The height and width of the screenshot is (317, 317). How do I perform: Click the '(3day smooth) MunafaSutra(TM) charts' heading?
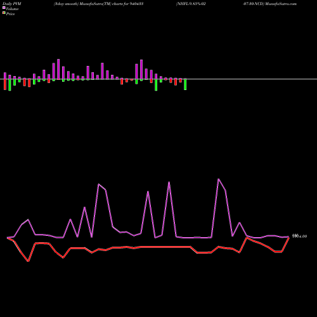coord(88,4)
